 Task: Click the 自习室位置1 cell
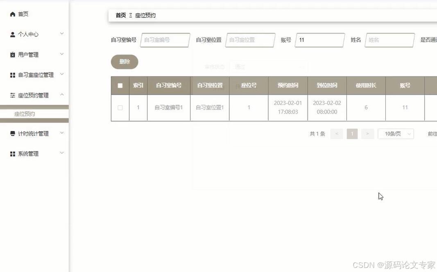click(210, 108)
